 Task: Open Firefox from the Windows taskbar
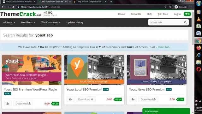click(x=199, y=48)
